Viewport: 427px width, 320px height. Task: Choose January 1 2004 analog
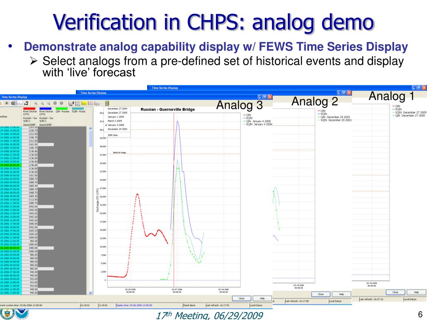(117, 117)
